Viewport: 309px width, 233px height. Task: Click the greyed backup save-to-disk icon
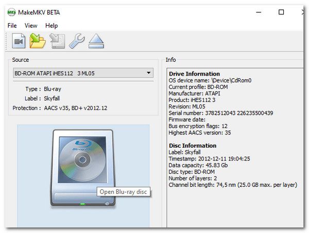tap(57, 41)
